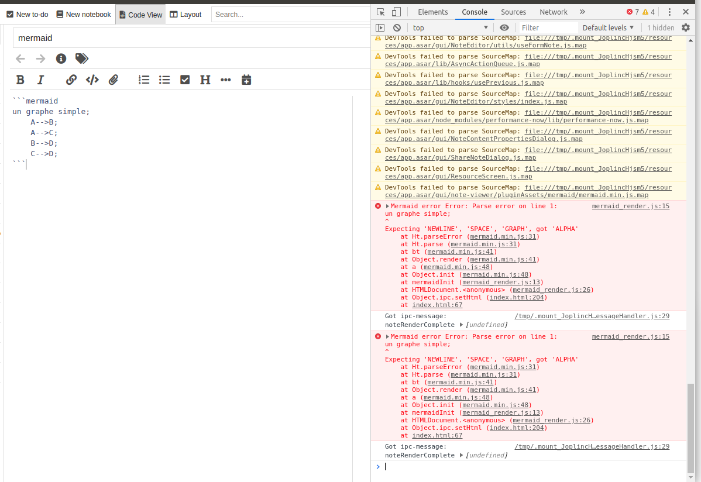Open mermaid.min.js.map source map link
701x482 pixels.
point(528,191)
